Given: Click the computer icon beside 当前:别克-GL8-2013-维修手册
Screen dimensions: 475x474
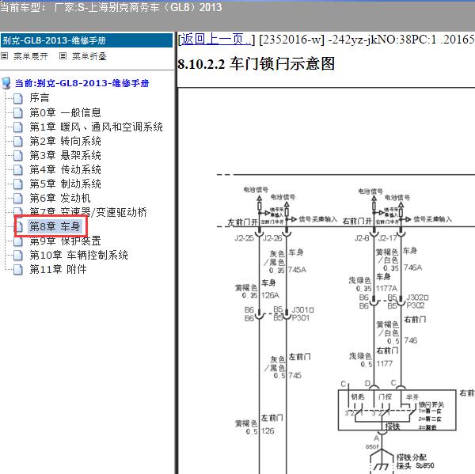Looking at the screenshot, I should tap(6, 83).
